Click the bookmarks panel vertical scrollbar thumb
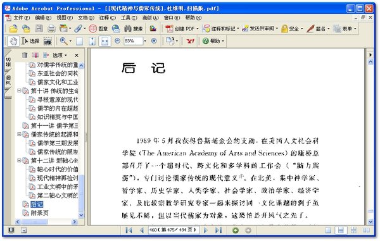Image resolution: width=380 pixels, height=241 pixels. [x=82, y=193]
